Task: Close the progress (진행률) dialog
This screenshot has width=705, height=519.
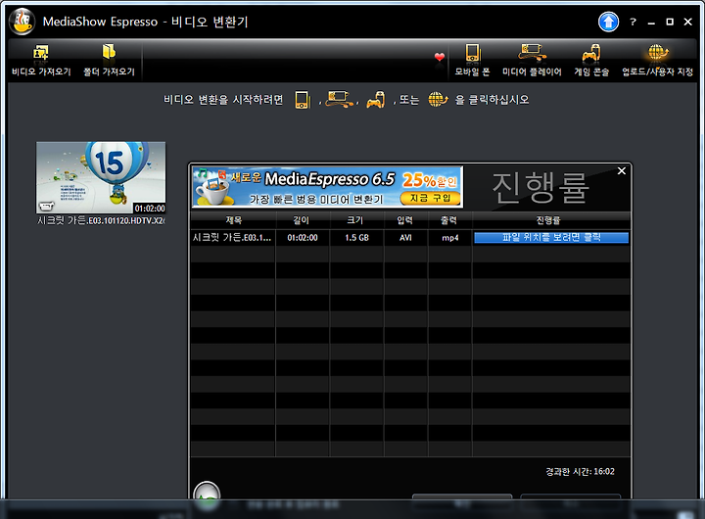Action: 622,171
